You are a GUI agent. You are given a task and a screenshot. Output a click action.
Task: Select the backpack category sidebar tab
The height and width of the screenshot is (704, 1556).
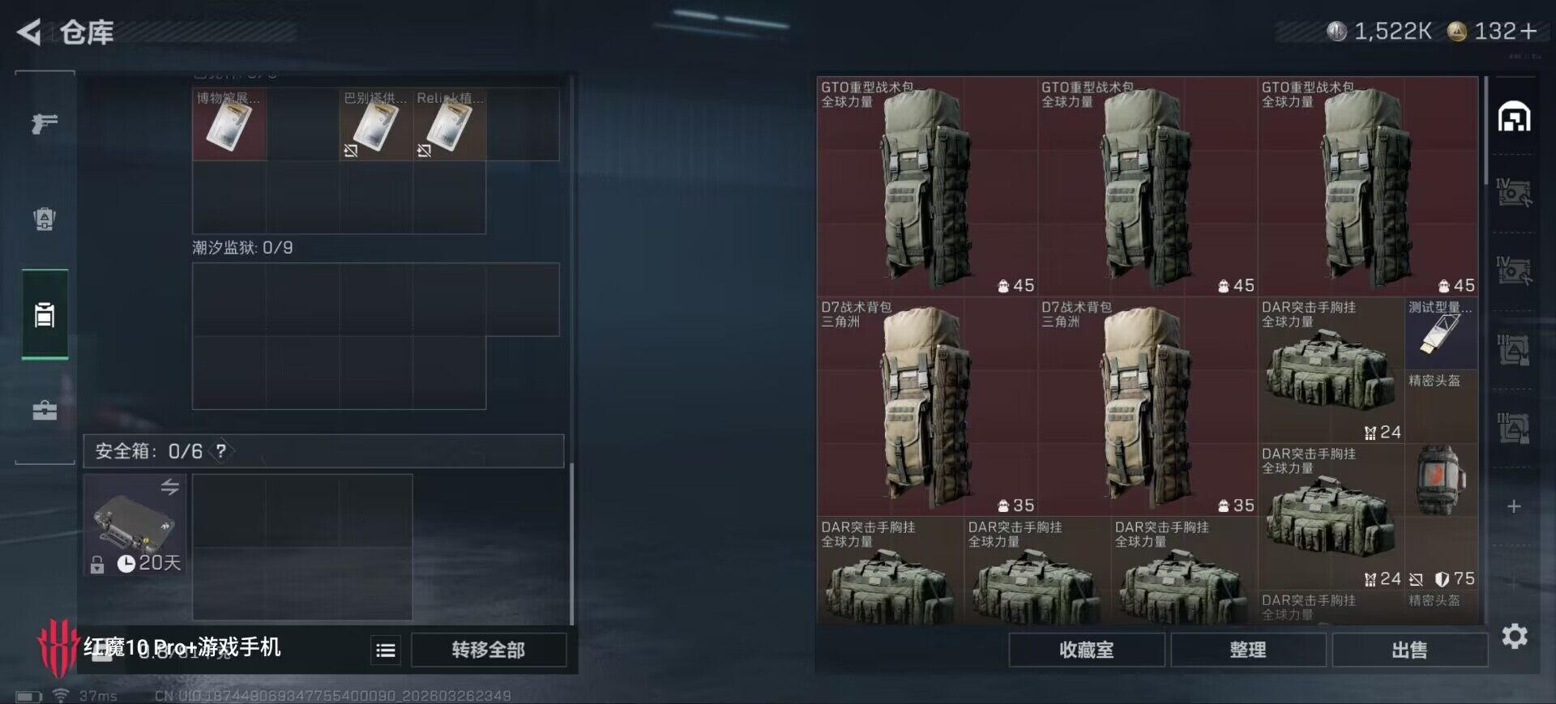pyautogui.click(x=45, y=314)
